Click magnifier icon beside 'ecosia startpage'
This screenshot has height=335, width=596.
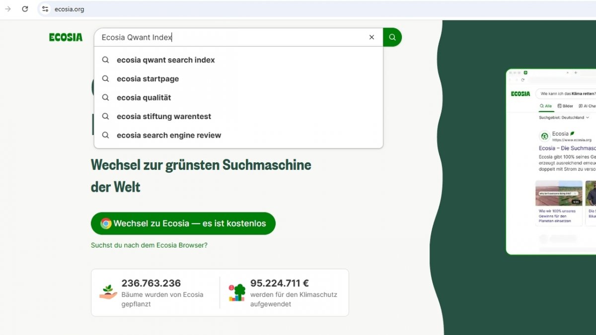pos(105,78)
